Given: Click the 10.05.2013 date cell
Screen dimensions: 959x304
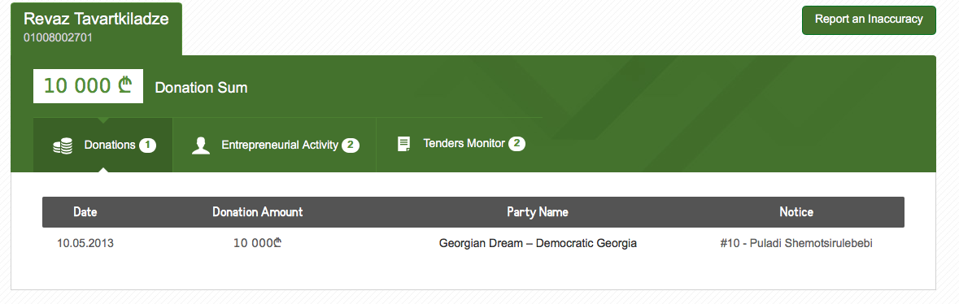Looking at the screenshot, I should pyautogui.click(x=85, y=244).
